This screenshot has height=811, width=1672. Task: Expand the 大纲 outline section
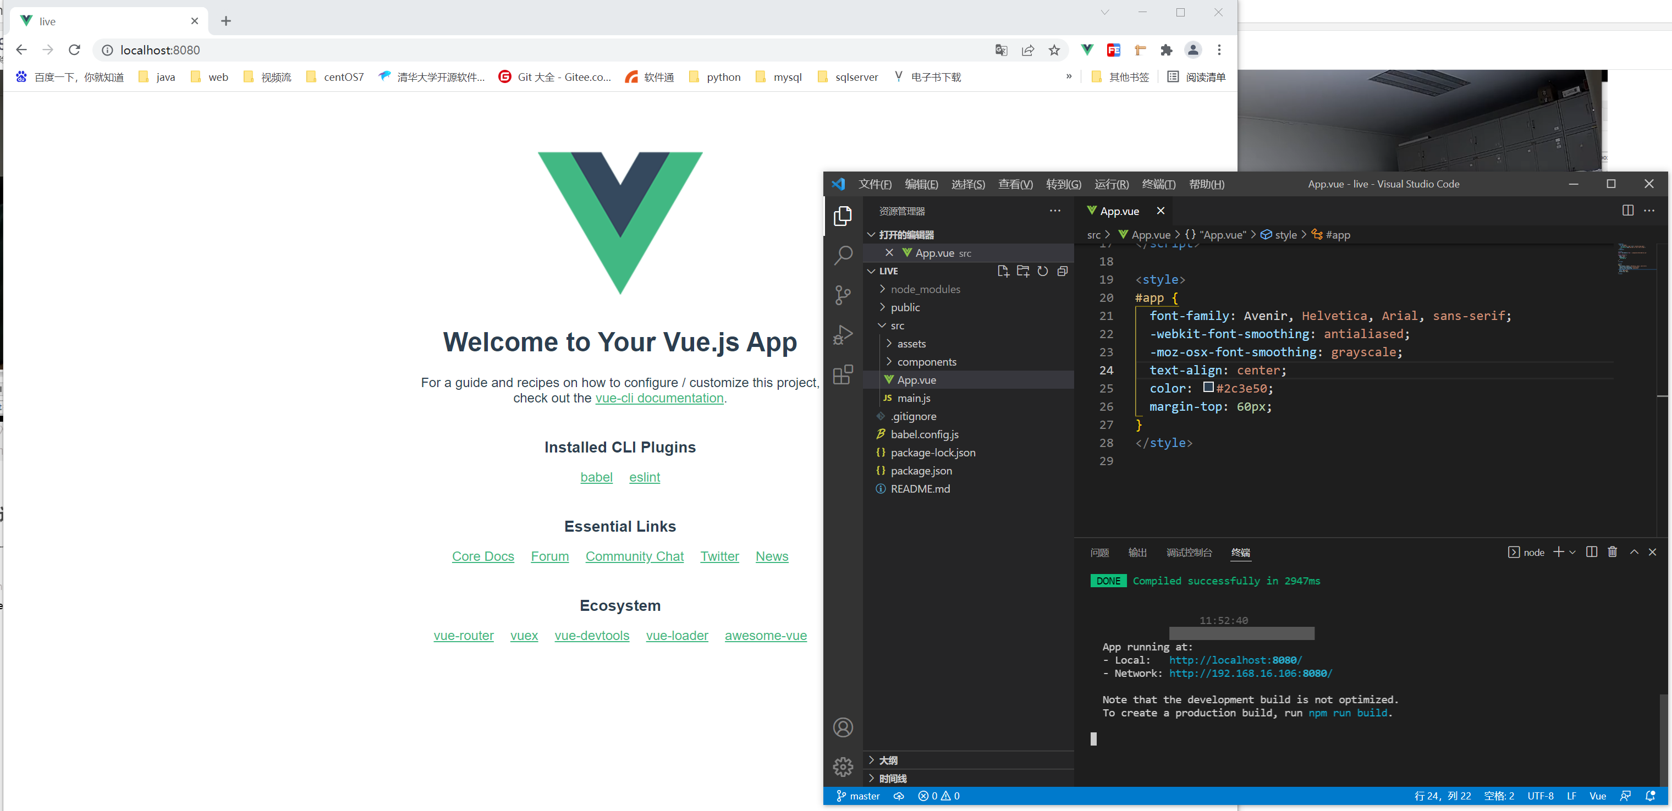[x=888, y=760]
